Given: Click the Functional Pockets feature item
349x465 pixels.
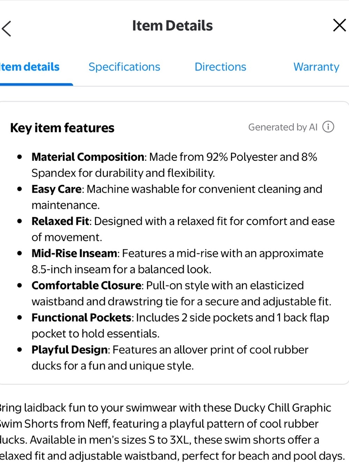Looking at the screenshot, I should [x=180, y=325].
